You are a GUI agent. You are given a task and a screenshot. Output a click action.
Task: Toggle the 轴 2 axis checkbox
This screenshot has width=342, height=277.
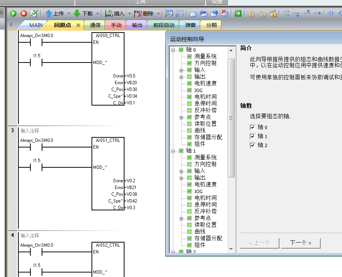click(252, 145)
